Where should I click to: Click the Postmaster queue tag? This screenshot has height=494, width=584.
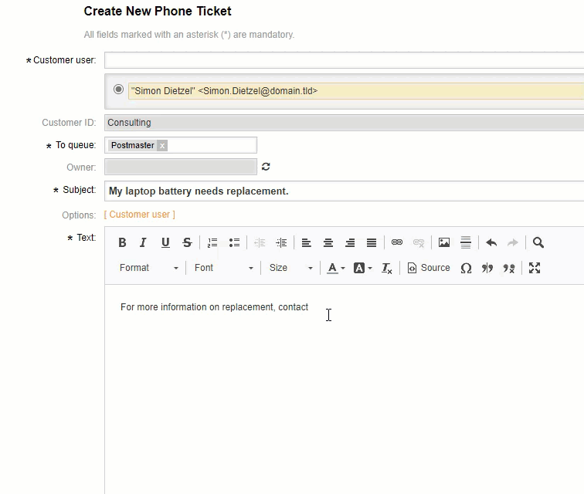133,146
